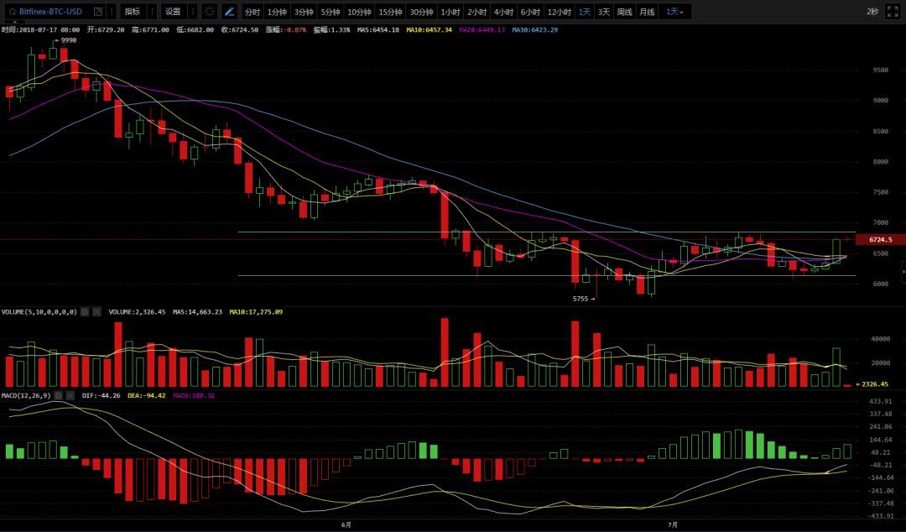906x532 pixels.
Task: Switch to the 周线 weekly chart
Action: point(625,12)
